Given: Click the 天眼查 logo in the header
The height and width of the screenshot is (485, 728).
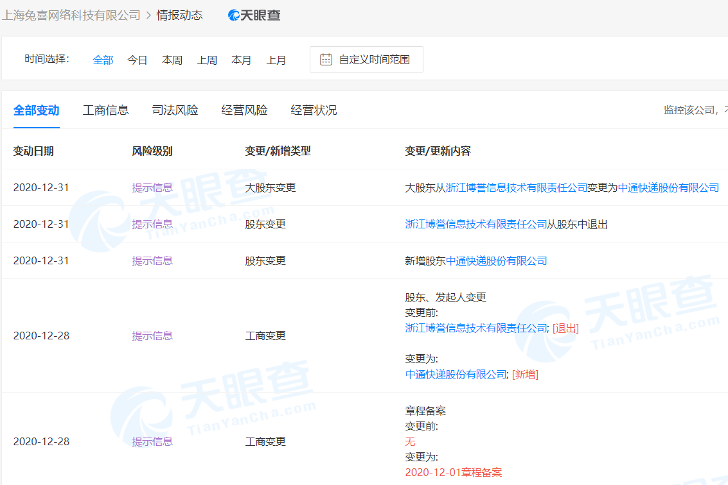Looking at the screenshot, I should [254, 15].
